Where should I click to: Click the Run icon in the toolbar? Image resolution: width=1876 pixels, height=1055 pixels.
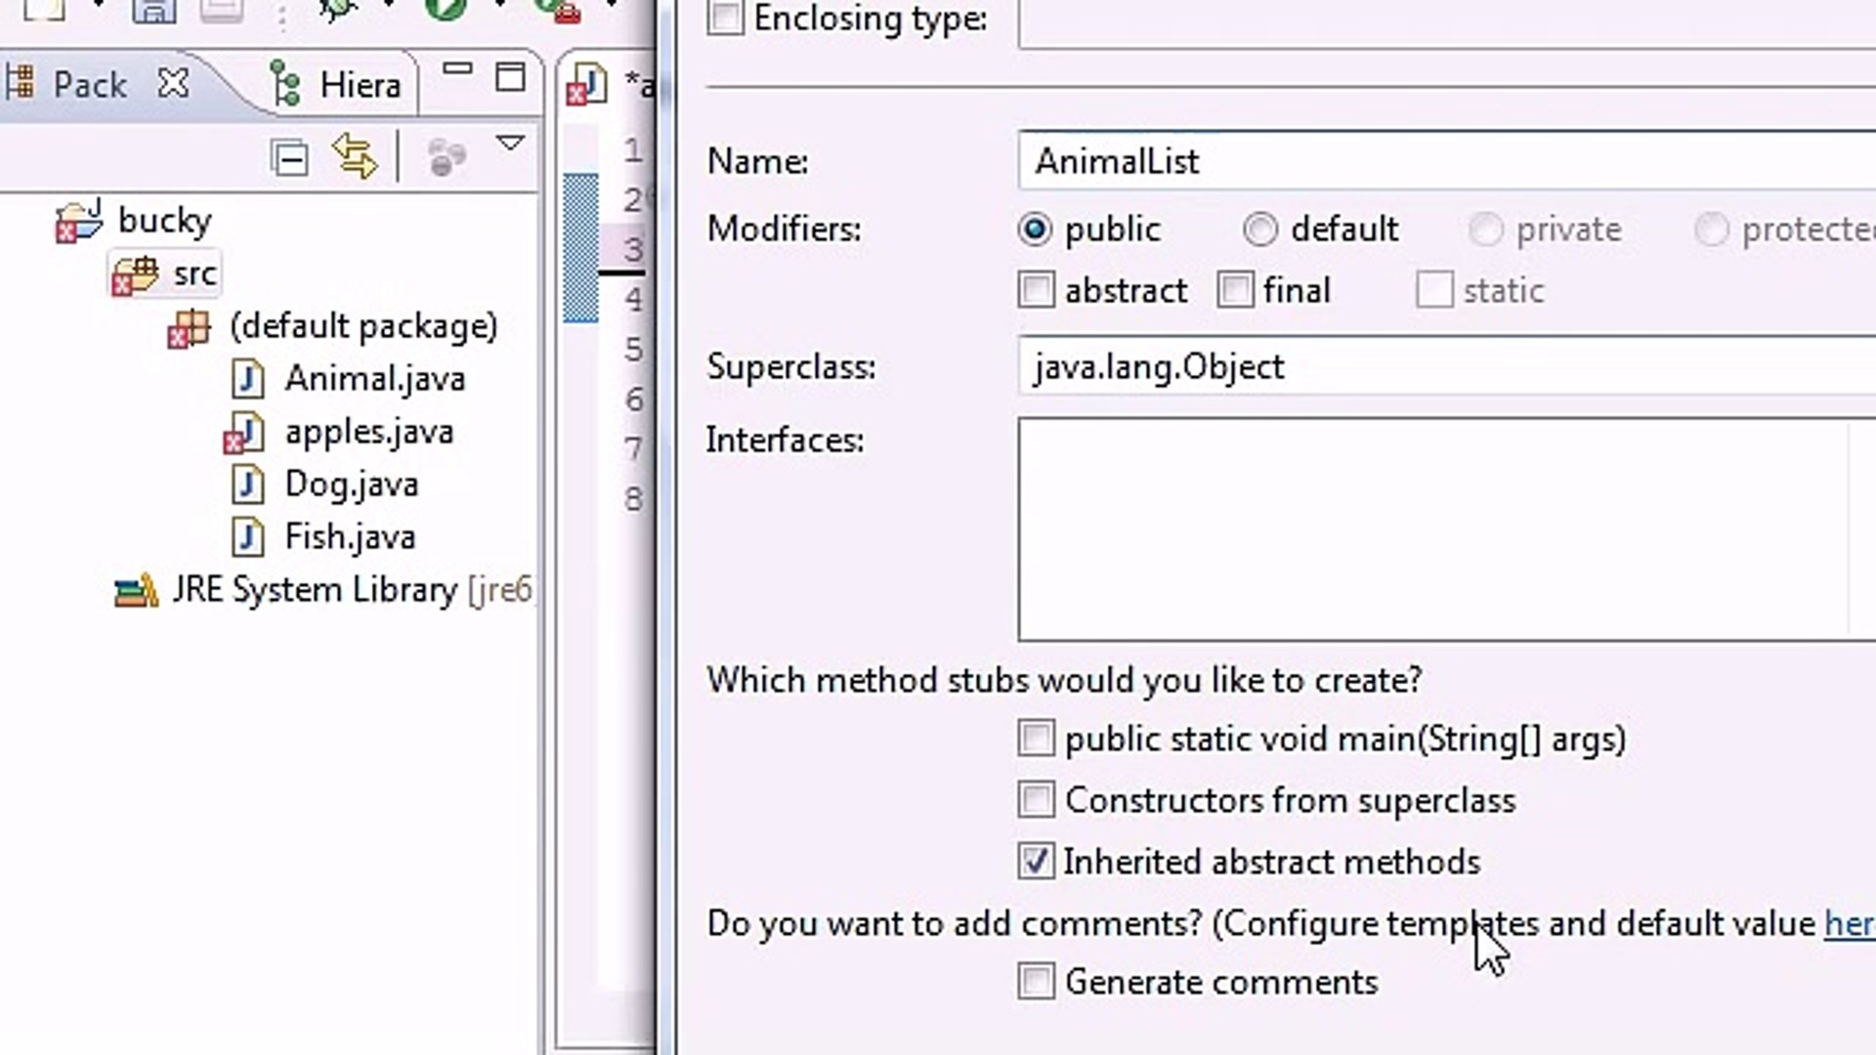click(x=445, y=10)
